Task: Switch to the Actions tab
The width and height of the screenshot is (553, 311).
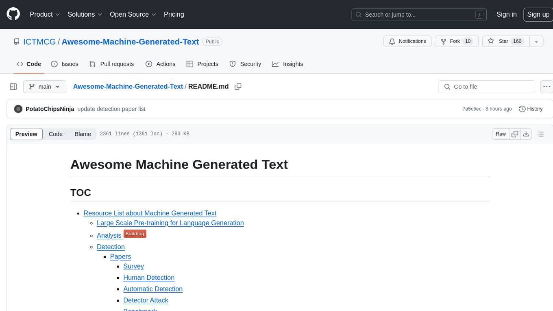Action: click(x=161, y=64)
